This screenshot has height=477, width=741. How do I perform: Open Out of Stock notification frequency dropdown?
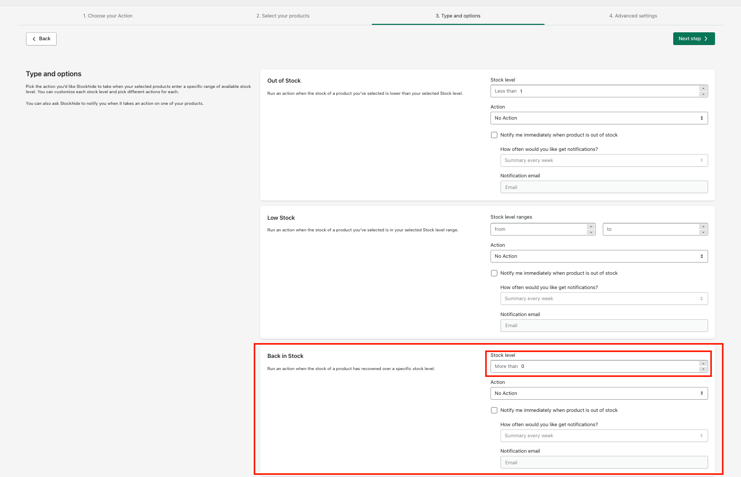(604, 160)
